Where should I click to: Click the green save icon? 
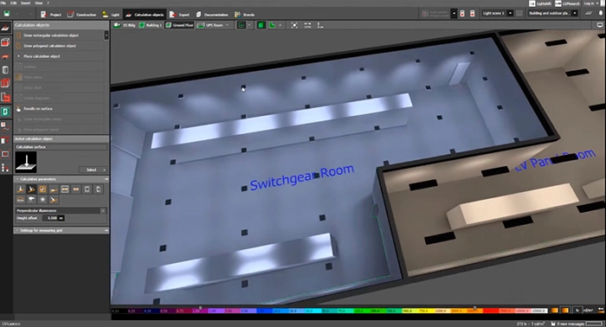click(x=7, y=14)
